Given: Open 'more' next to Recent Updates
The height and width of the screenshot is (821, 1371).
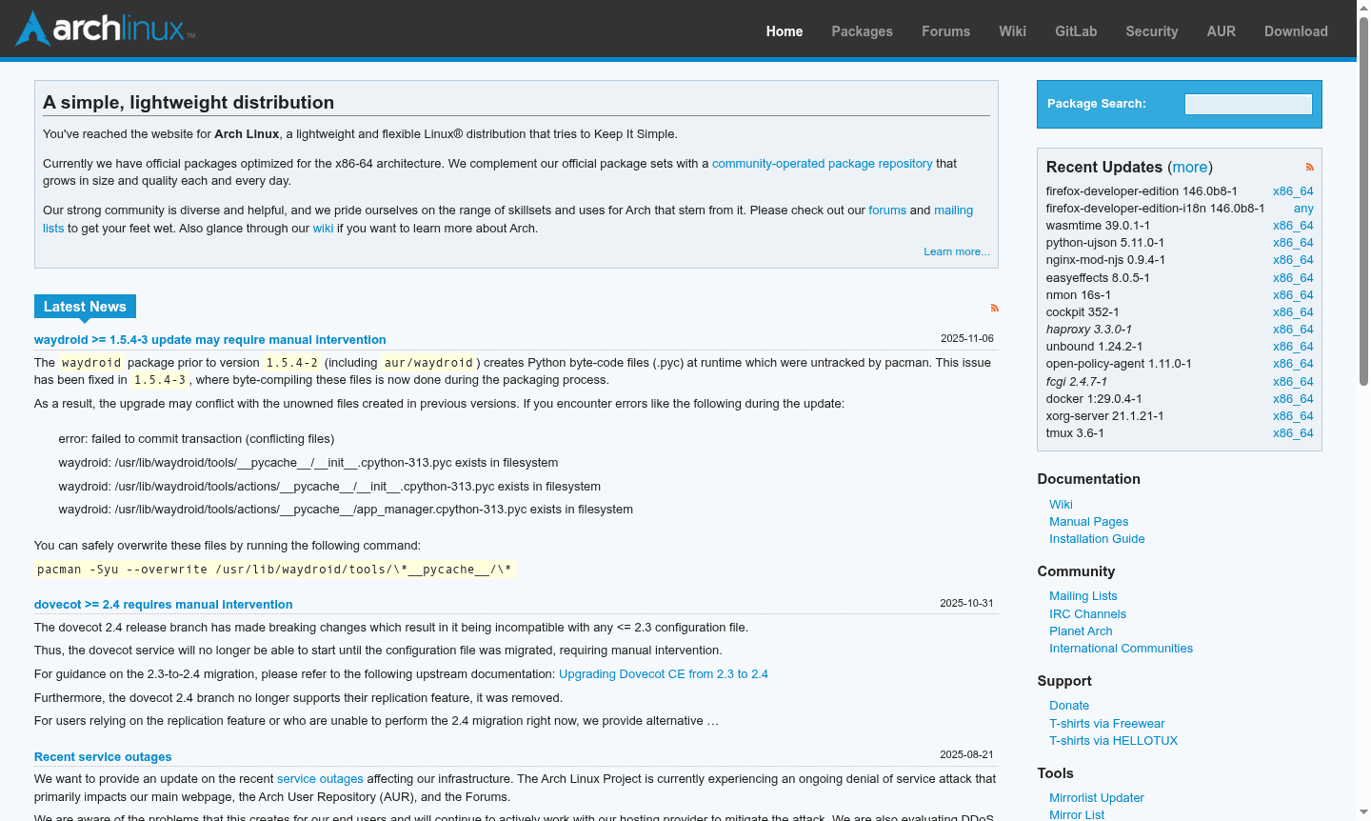Looking at the screenshot, I should [1189, 167].
